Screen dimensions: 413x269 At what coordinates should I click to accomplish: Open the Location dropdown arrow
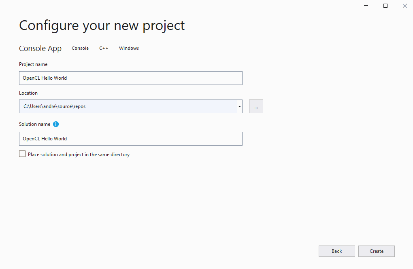coord(239,106)
